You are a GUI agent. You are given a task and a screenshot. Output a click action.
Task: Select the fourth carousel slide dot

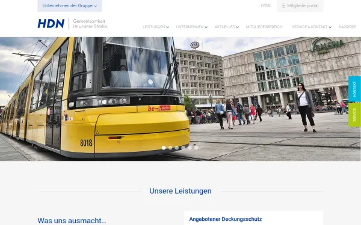pos(184,148)
